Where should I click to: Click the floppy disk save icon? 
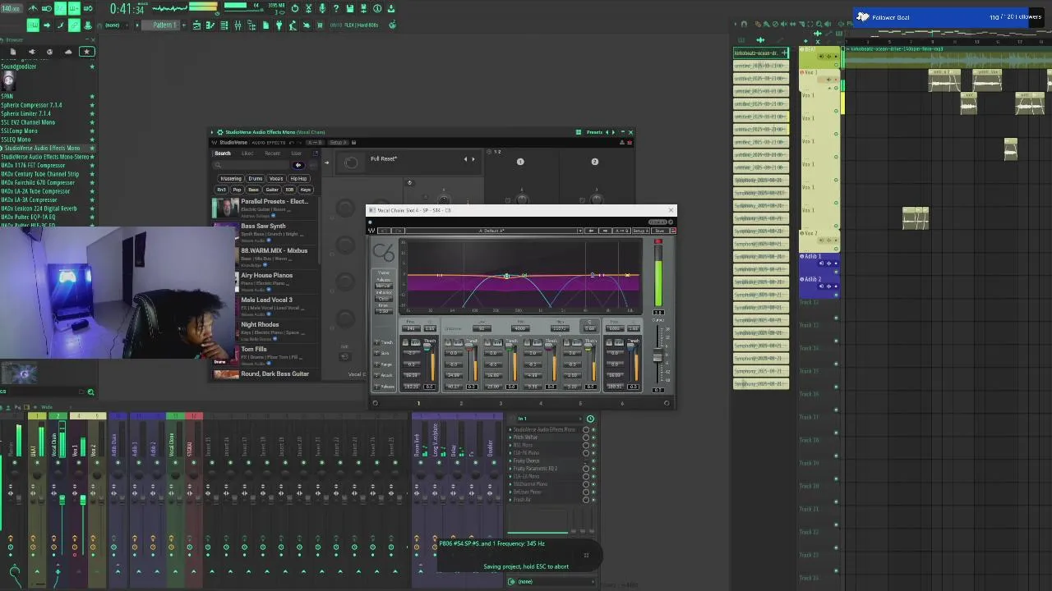pos(349,8)
